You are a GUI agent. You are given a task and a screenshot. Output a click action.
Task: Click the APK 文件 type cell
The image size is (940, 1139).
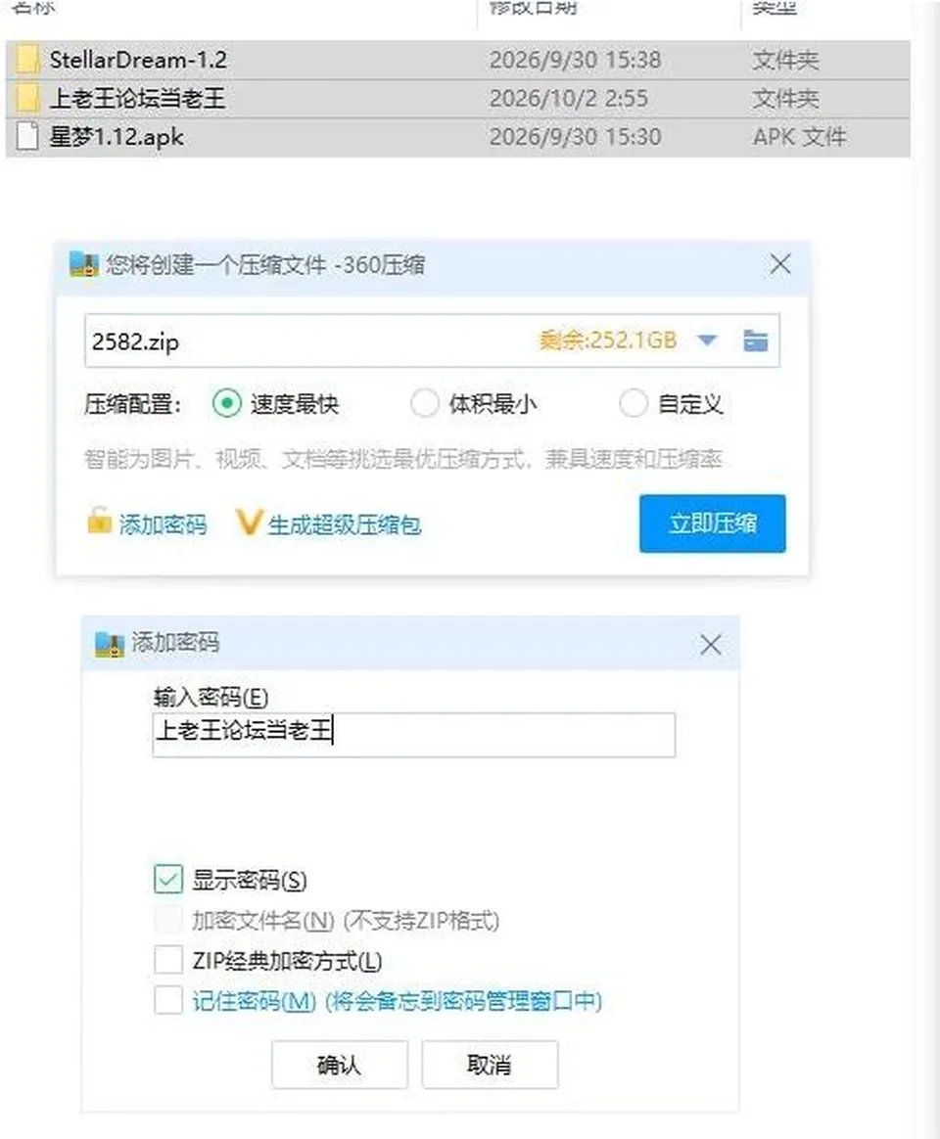(799, 137)
